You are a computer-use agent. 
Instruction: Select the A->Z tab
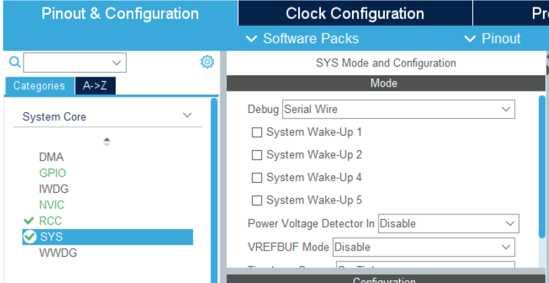click(x=95, y=86)
